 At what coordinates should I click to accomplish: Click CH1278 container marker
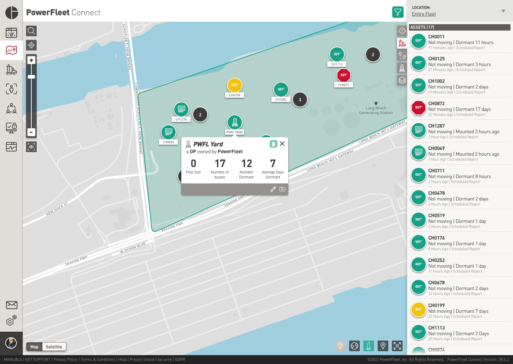[x=181, y=109]
